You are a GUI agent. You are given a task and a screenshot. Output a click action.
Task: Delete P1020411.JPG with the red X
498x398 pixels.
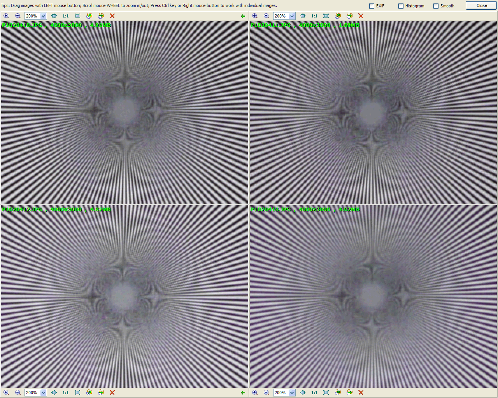[x=361, y=16]
